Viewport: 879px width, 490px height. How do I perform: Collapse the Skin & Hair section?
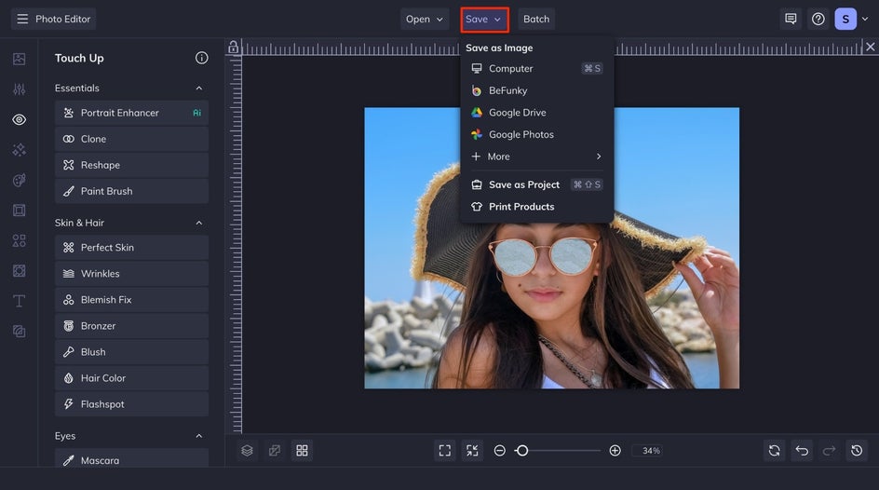point(198,224)
